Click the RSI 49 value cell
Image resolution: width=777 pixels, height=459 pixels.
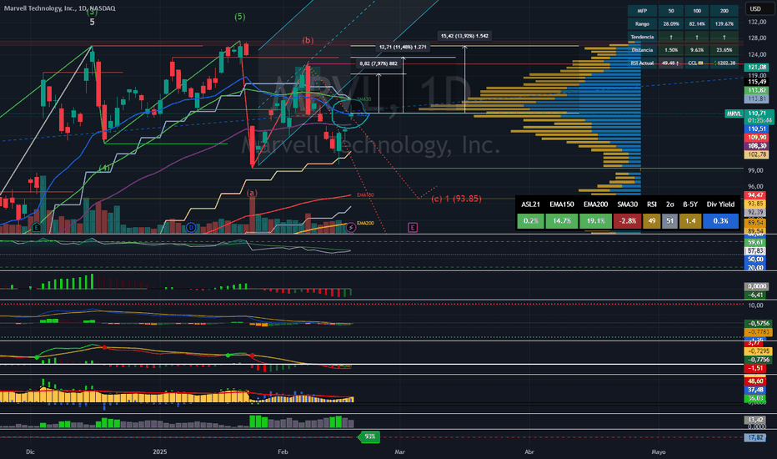click(652, 221)
